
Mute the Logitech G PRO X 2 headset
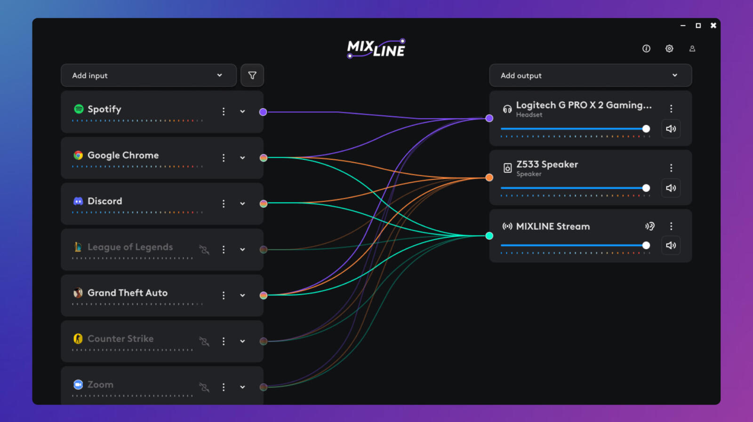[671, 129]
